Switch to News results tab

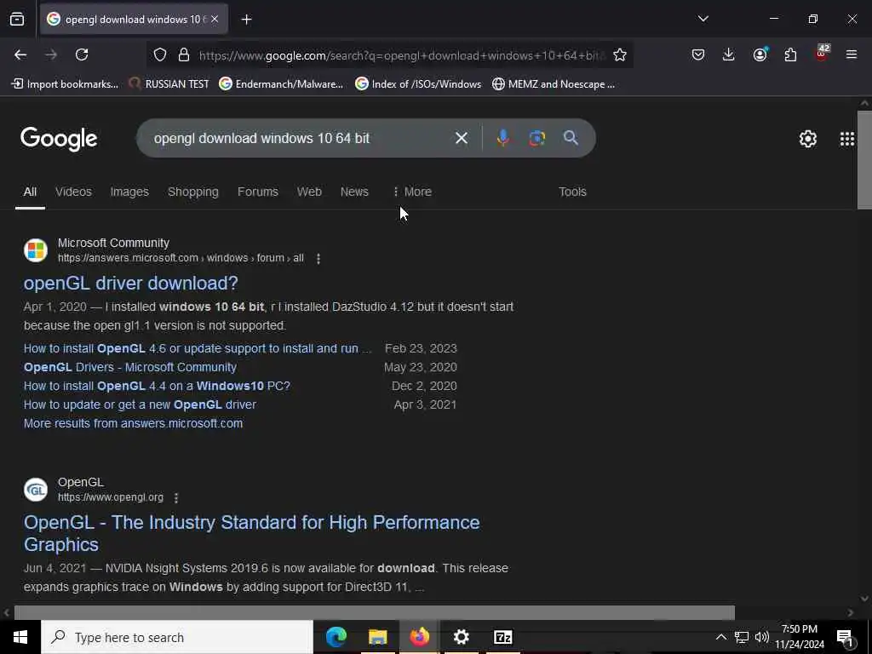(x=354, y=192)
